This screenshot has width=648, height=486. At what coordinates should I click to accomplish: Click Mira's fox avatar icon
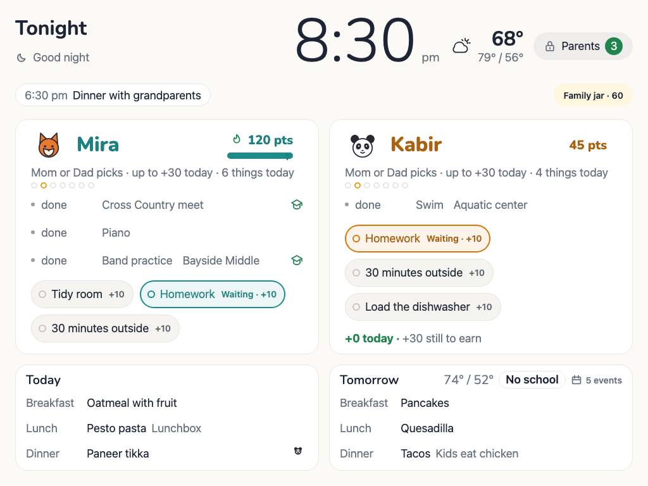point(49,145)
